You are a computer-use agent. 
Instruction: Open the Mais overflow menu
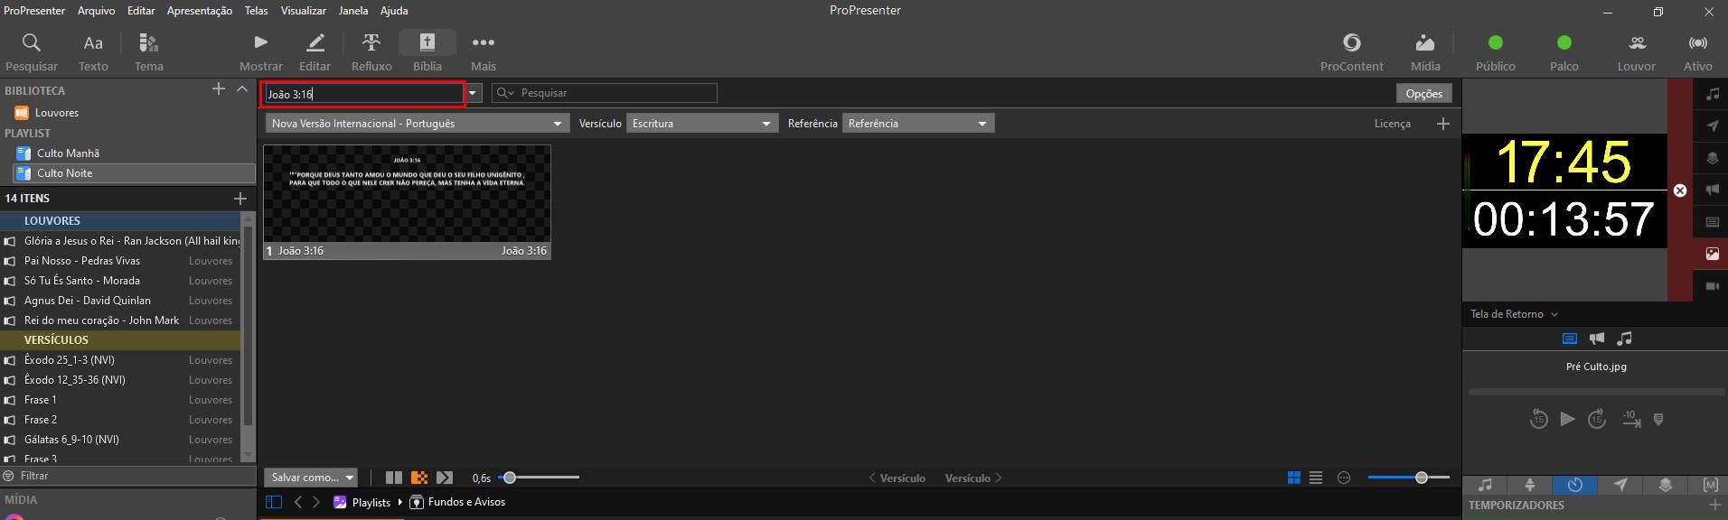(484, 52)
